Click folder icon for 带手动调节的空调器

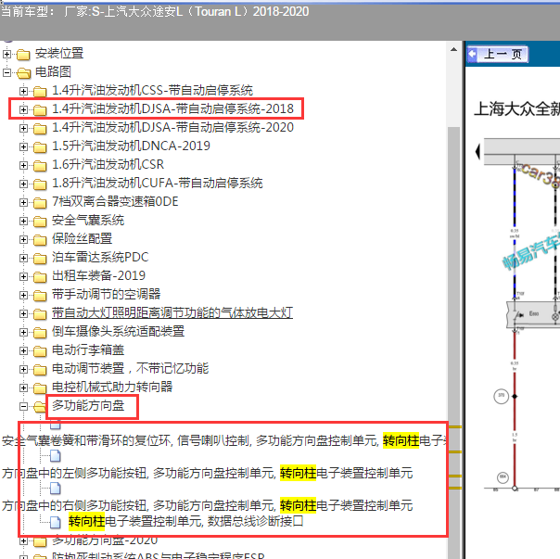[x=40, y=296]
